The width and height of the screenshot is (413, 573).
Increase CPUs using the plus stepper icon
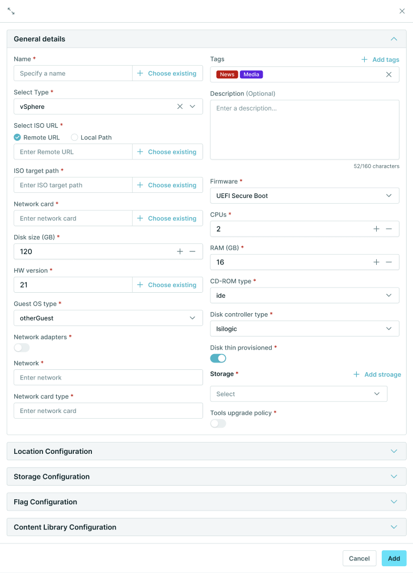(377, 229)
